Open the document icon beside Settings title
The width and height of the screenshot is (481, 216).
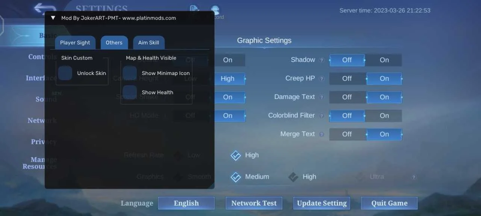click(x=194, y=10)
